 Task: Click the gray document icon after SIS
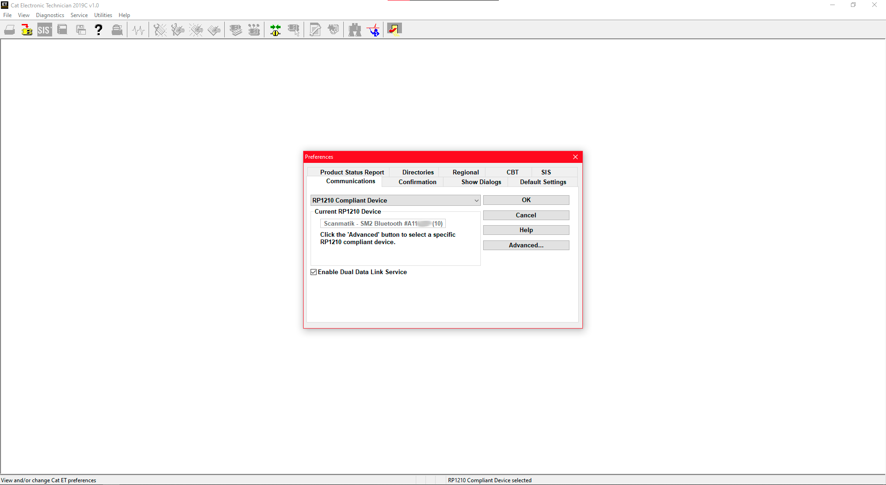[62, 30]
